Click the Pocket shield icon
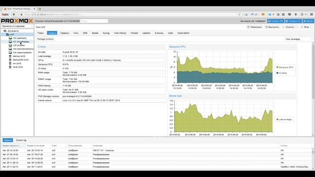 pyautogui.click(x=289, y=14)
